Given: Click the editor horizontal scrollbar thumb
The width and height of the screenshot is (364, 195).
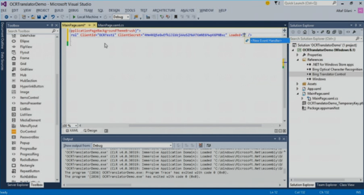Looking at the screenshot, I should [x=195, y=126].
